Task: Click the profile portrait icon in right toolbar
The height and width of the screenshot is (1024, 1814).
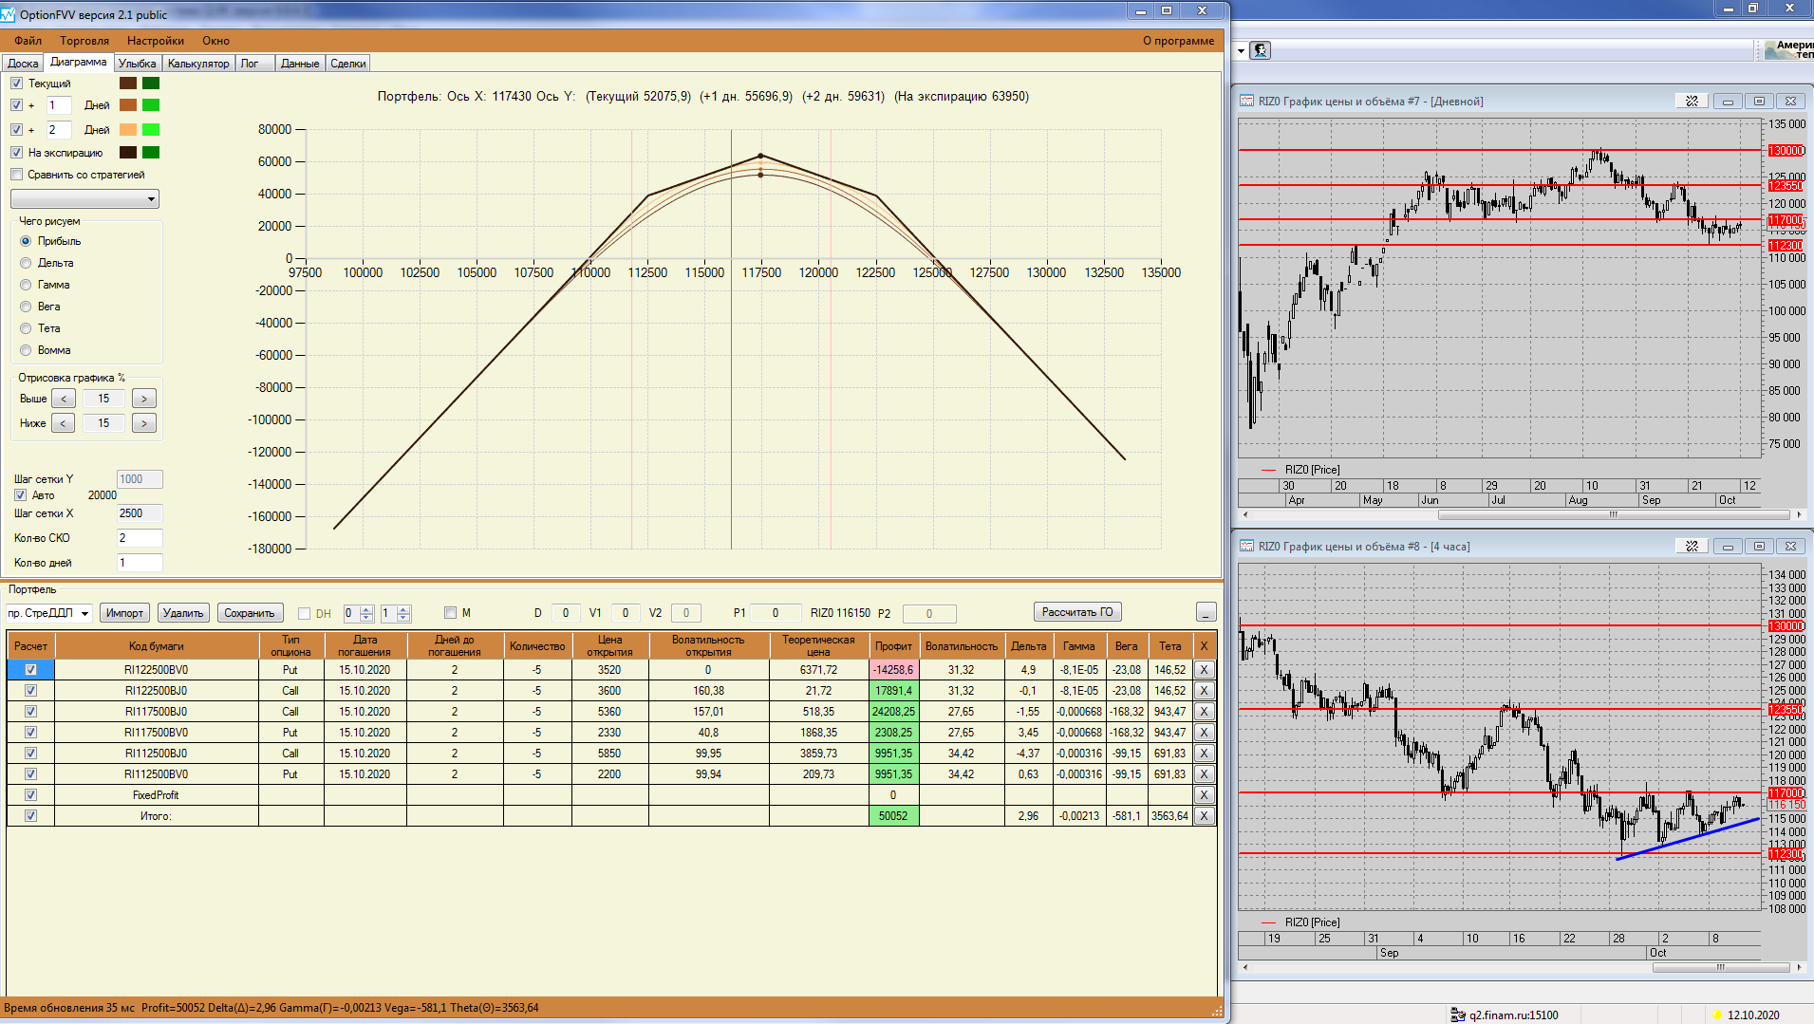Action: 1261,50
